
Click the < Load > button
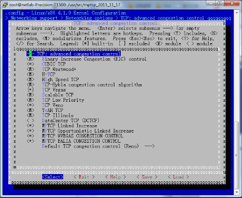point(178,177)
